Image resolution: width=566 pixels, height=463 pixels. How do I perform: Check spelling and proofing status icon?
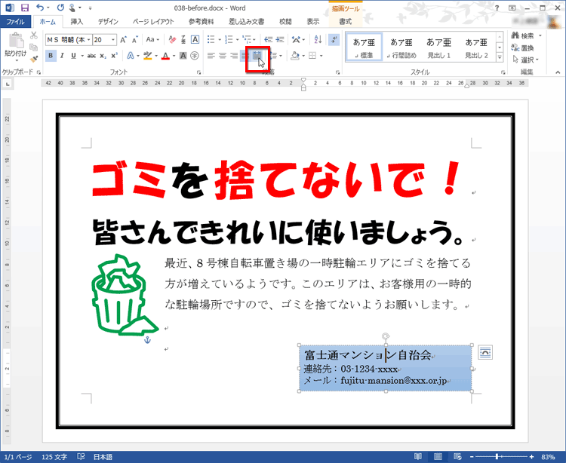coord(81,456)
